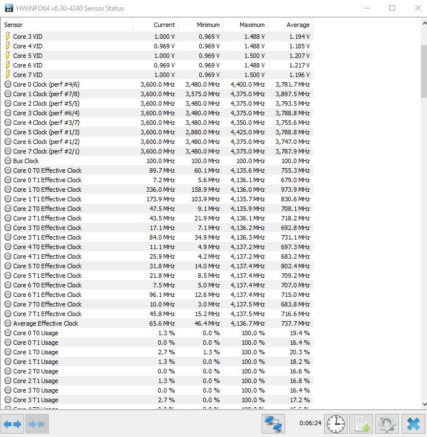Click the Core 5 Clock row icon
427x437 pixels.
tap(8, 132)
